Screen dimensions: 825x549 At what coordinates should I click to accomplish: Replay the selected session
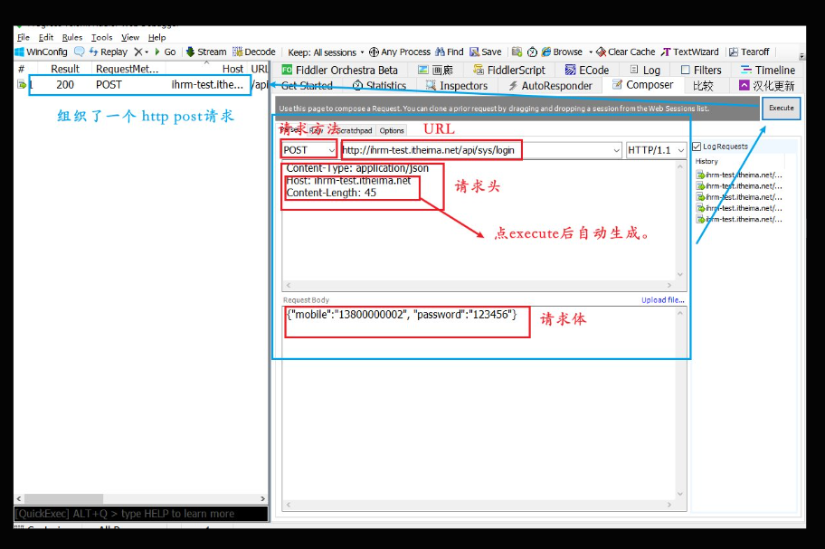108,52
